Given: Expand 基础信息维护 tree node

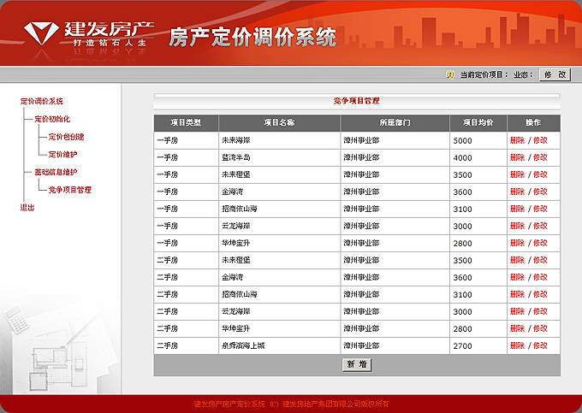Looking at the screenshot, I should [x=55, y=172].
